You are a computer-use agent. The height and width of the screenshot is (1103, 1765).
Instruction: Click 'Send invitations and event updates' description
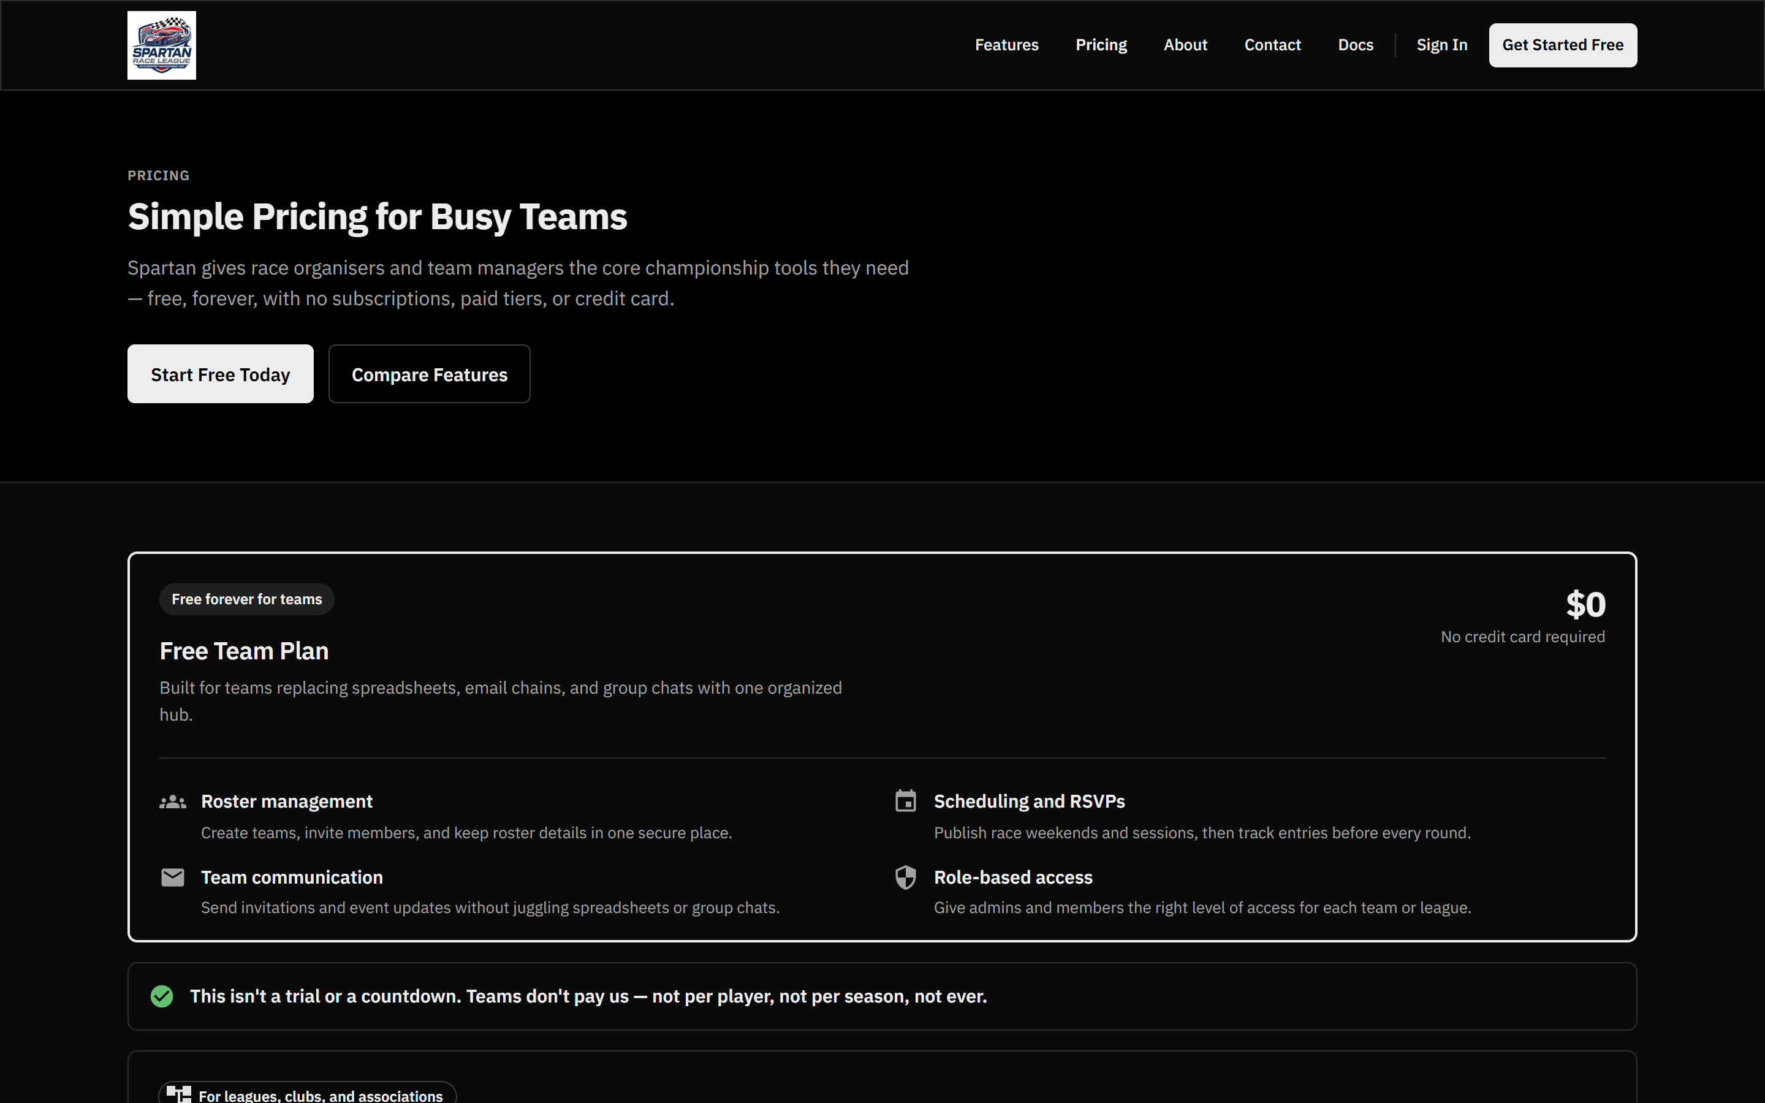(490, 908)
